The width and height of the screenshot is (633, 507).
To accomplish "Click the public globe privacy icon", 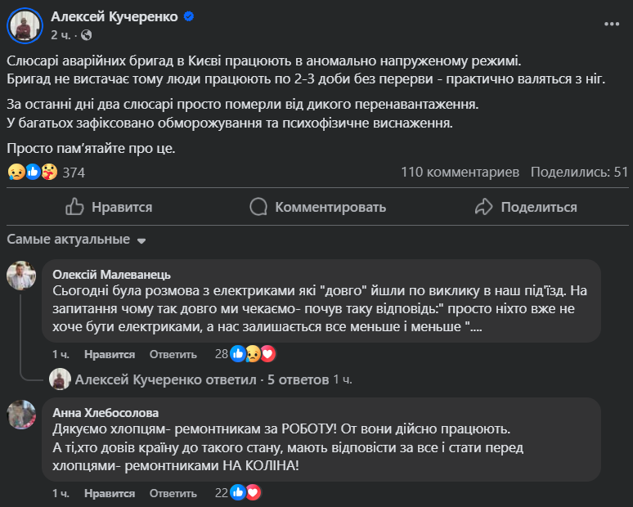I will [x=87, y=34].
